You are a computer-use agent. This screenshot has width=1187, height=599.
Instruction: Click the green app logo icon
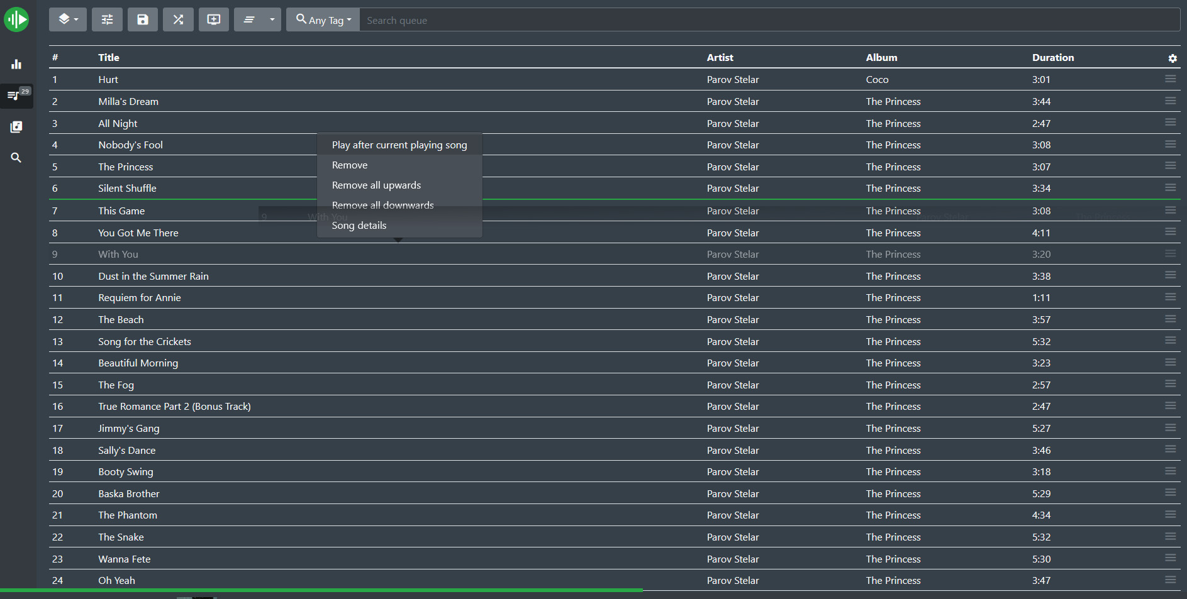pyautogui.click(x=16, y=19)
